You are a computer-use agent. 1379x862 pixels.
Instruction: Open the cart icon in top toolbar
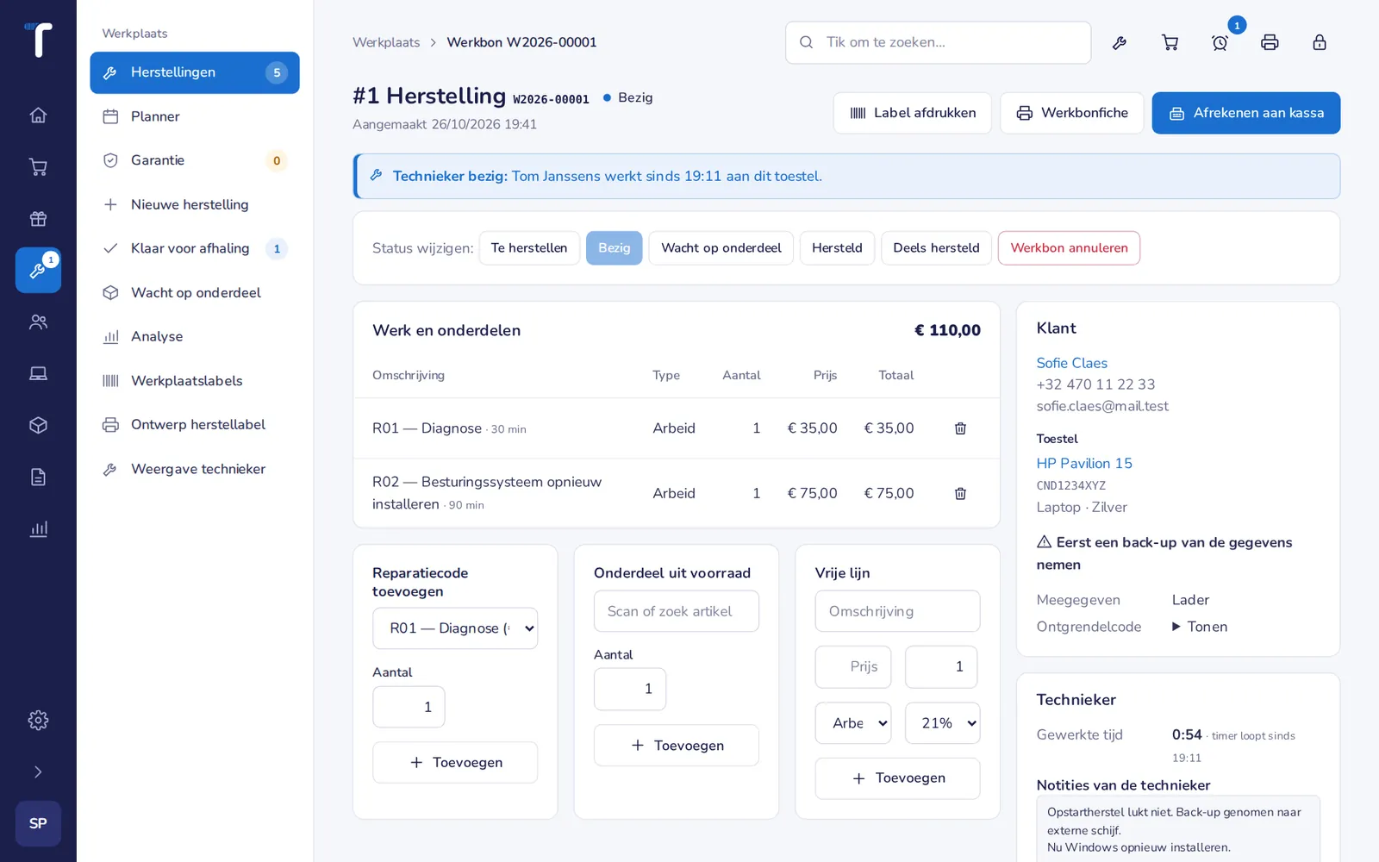(x=1170, y=42)
